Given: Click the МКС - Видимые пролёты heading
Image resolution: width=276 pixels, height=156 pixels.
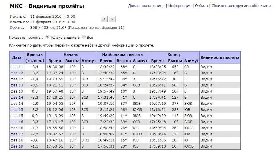Looking at the screenshot, I should 47,6.
